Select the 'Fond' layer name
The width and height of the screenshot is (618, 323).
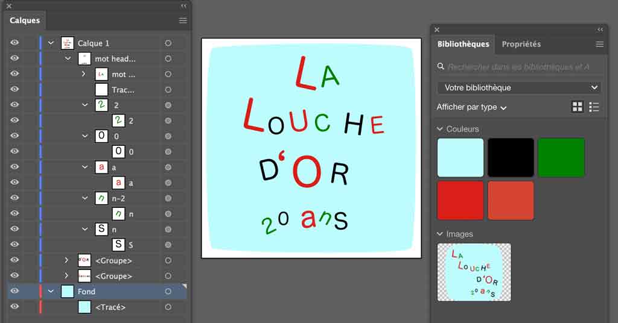click(x=86, y=292)
